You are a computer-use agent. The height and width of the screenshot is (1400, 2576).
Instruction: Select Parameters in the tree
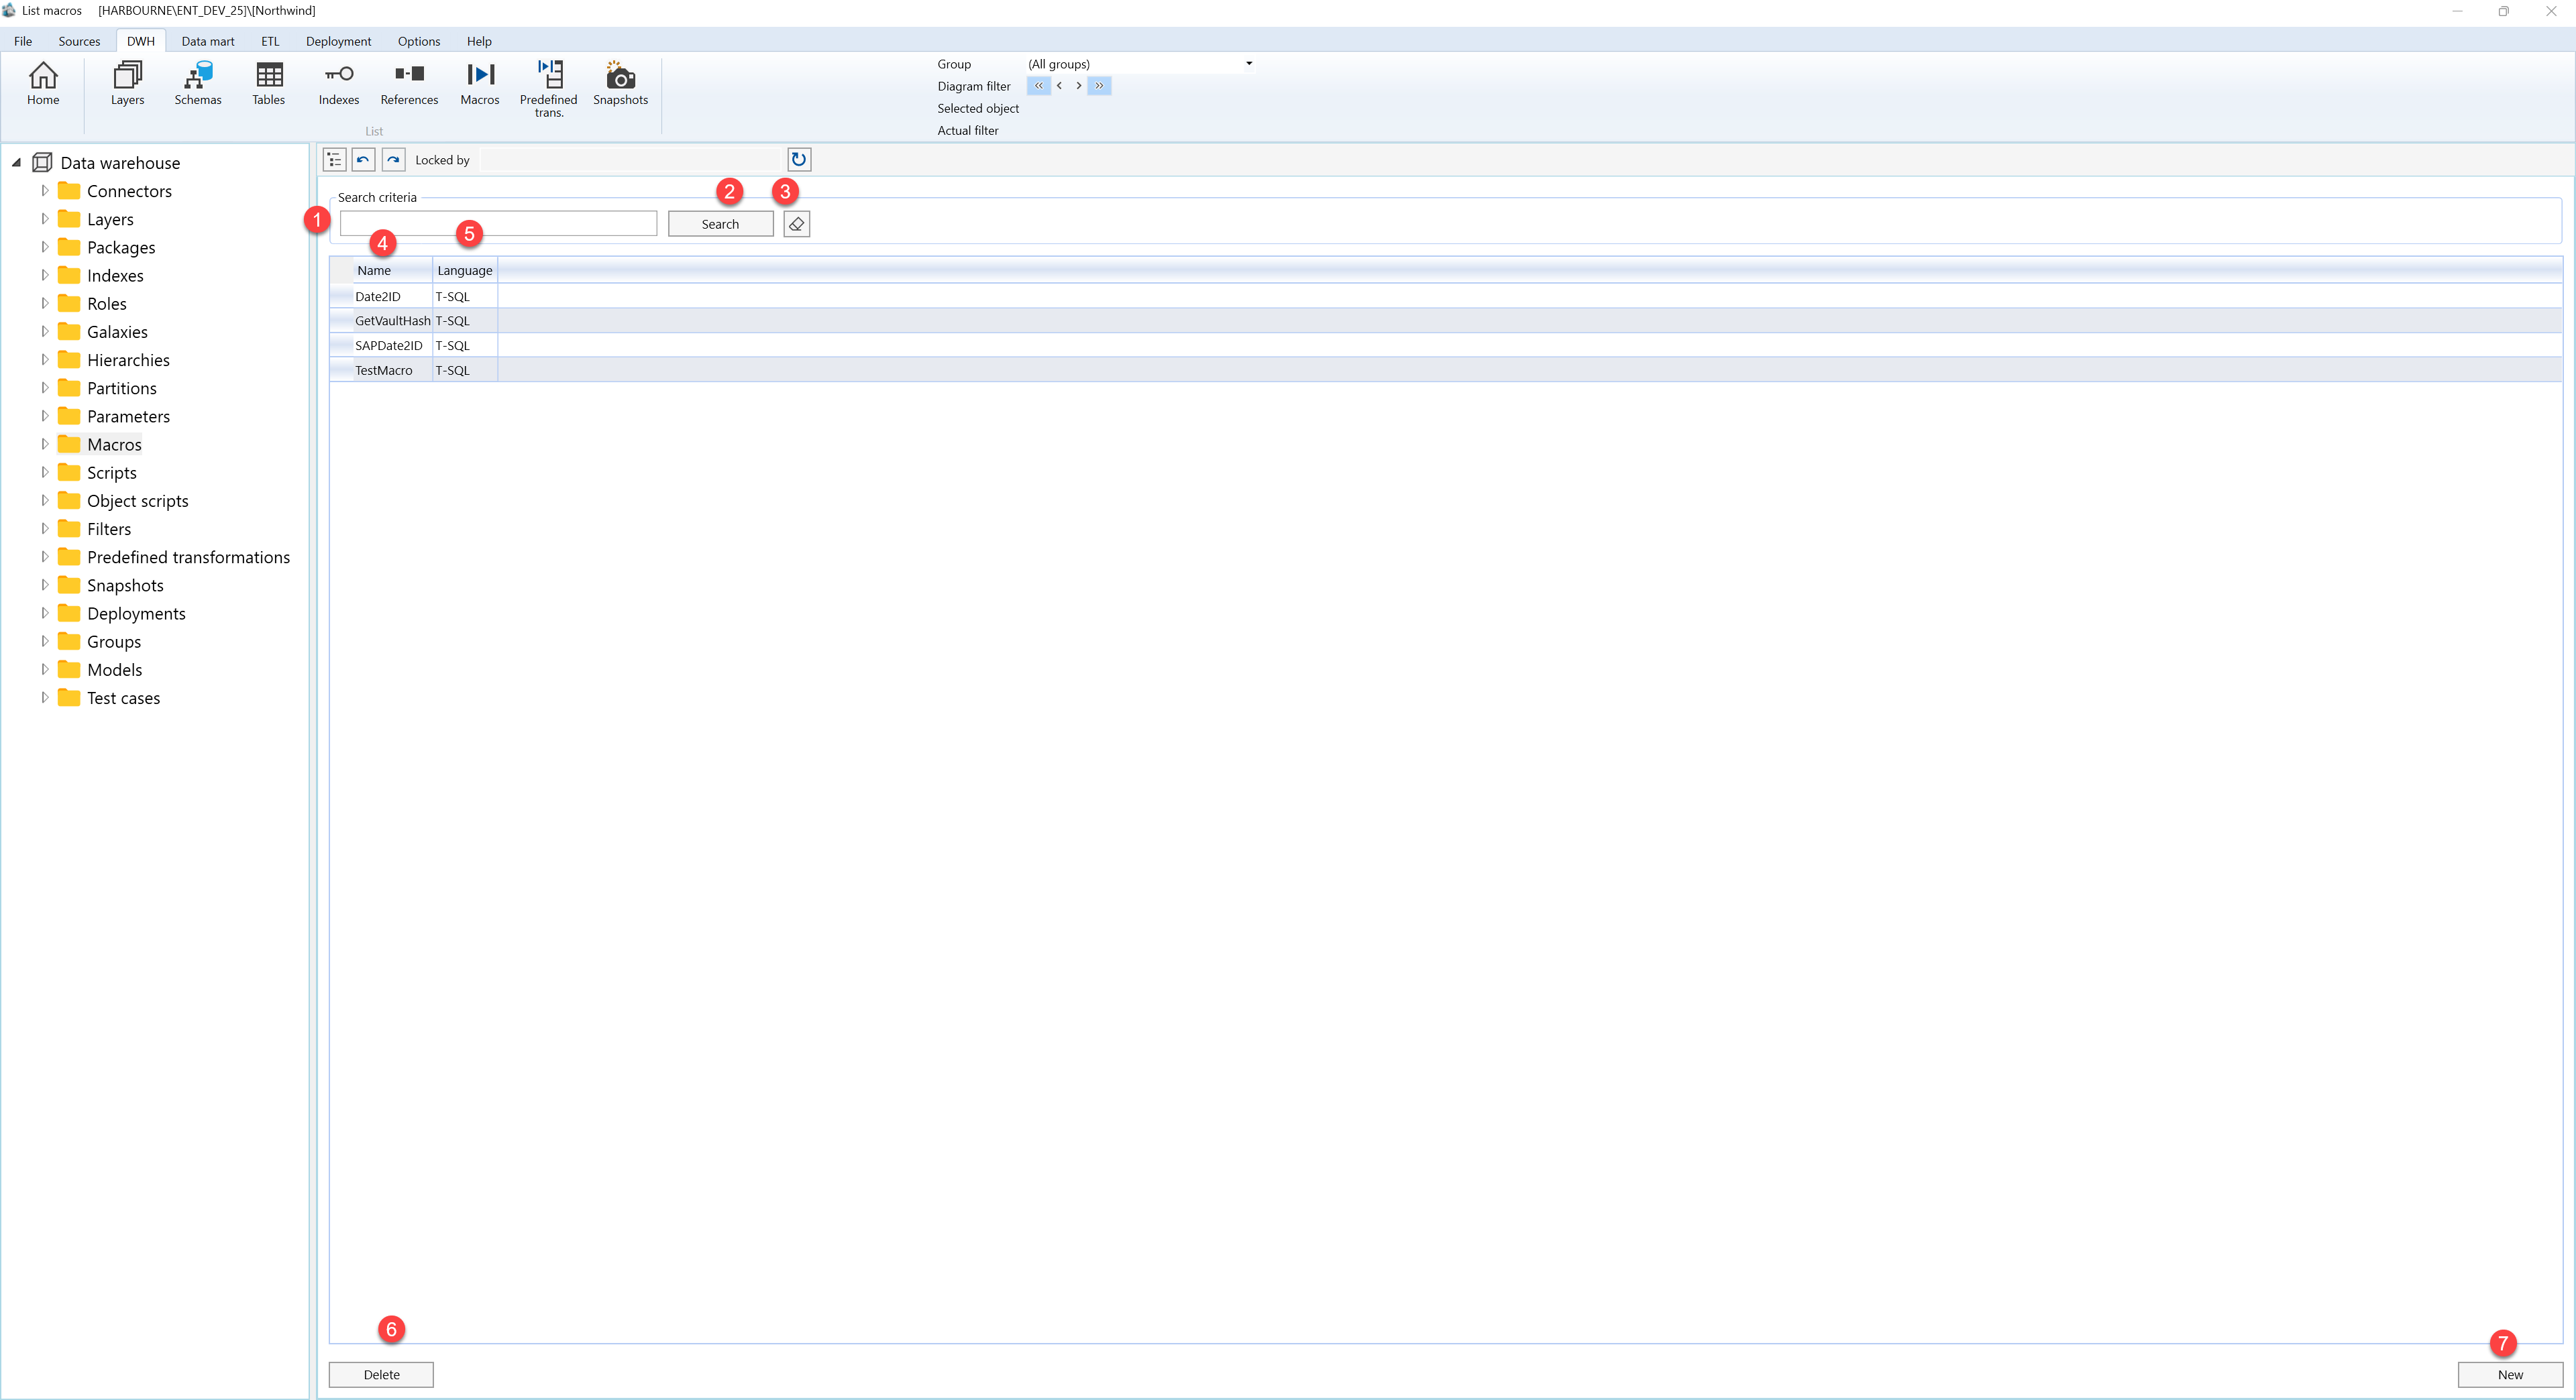(x=128, y=416)
